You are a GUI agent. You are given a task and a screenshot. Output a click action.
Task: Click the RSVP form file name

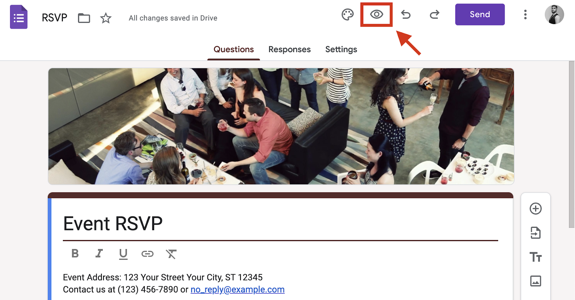coord(54,18)
